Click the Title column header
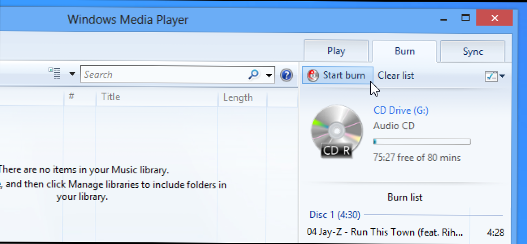The width and height of the screenshot is (527, 244). coord(110,97)
